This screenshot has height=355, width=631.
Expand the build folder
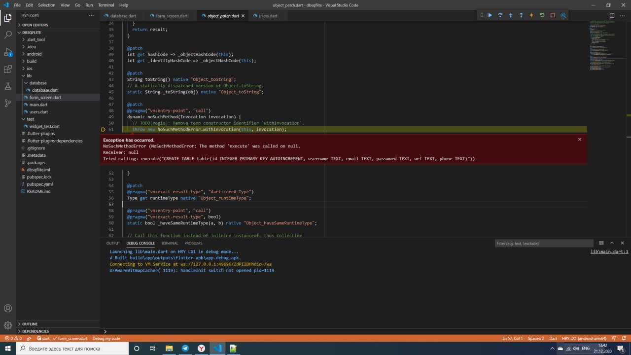[x=32, y=61]
